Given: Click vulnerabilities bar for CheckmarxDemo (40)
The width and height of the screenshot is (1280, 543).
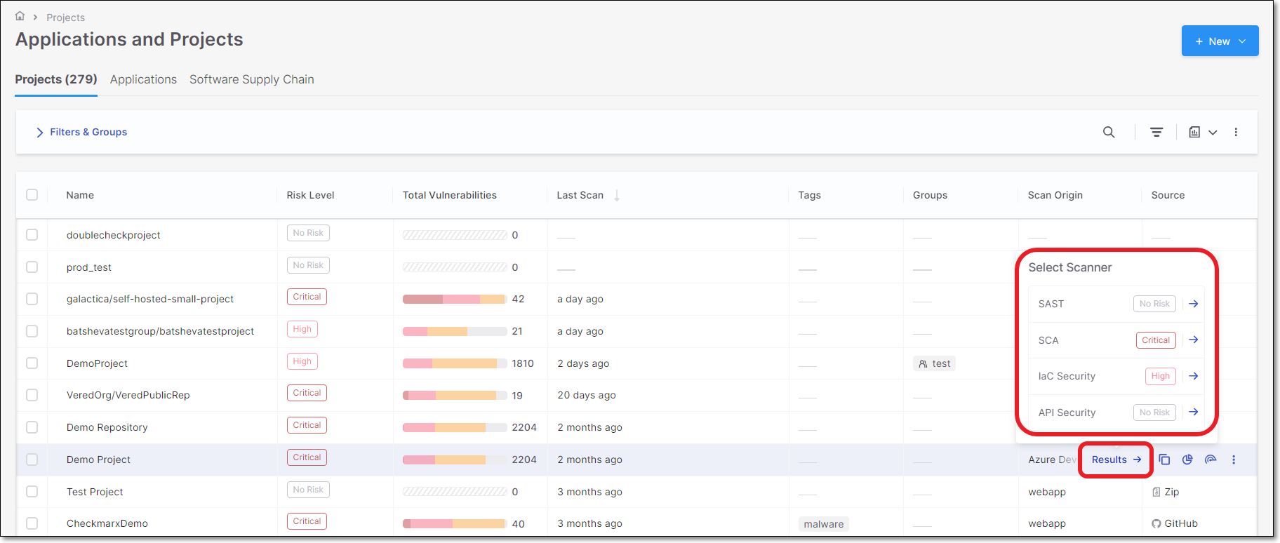Looking at the screenshot, I should pos(455,523).
